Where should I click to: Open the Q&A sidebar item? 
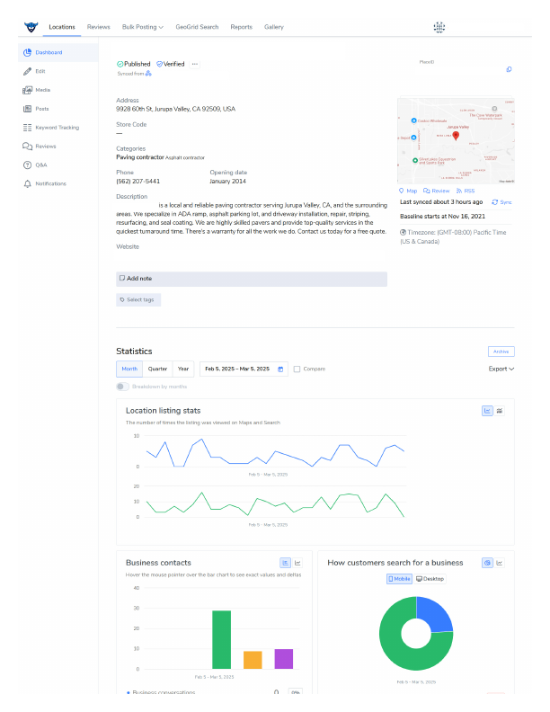point(35,165)
